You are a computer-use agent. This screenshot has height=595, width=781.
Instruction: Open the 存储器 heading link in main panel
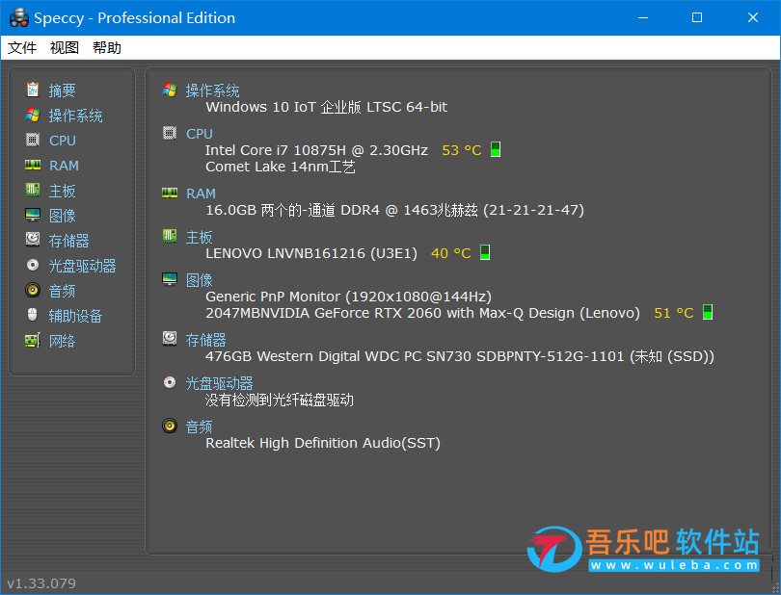point(205,340)
